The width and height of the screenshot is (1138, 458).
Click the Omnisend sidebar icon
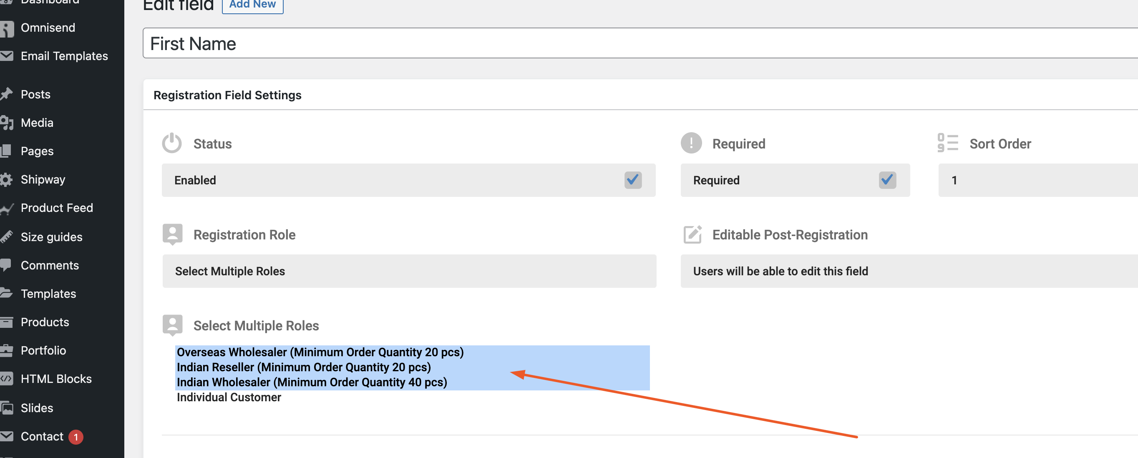click(x=7, y=29)
